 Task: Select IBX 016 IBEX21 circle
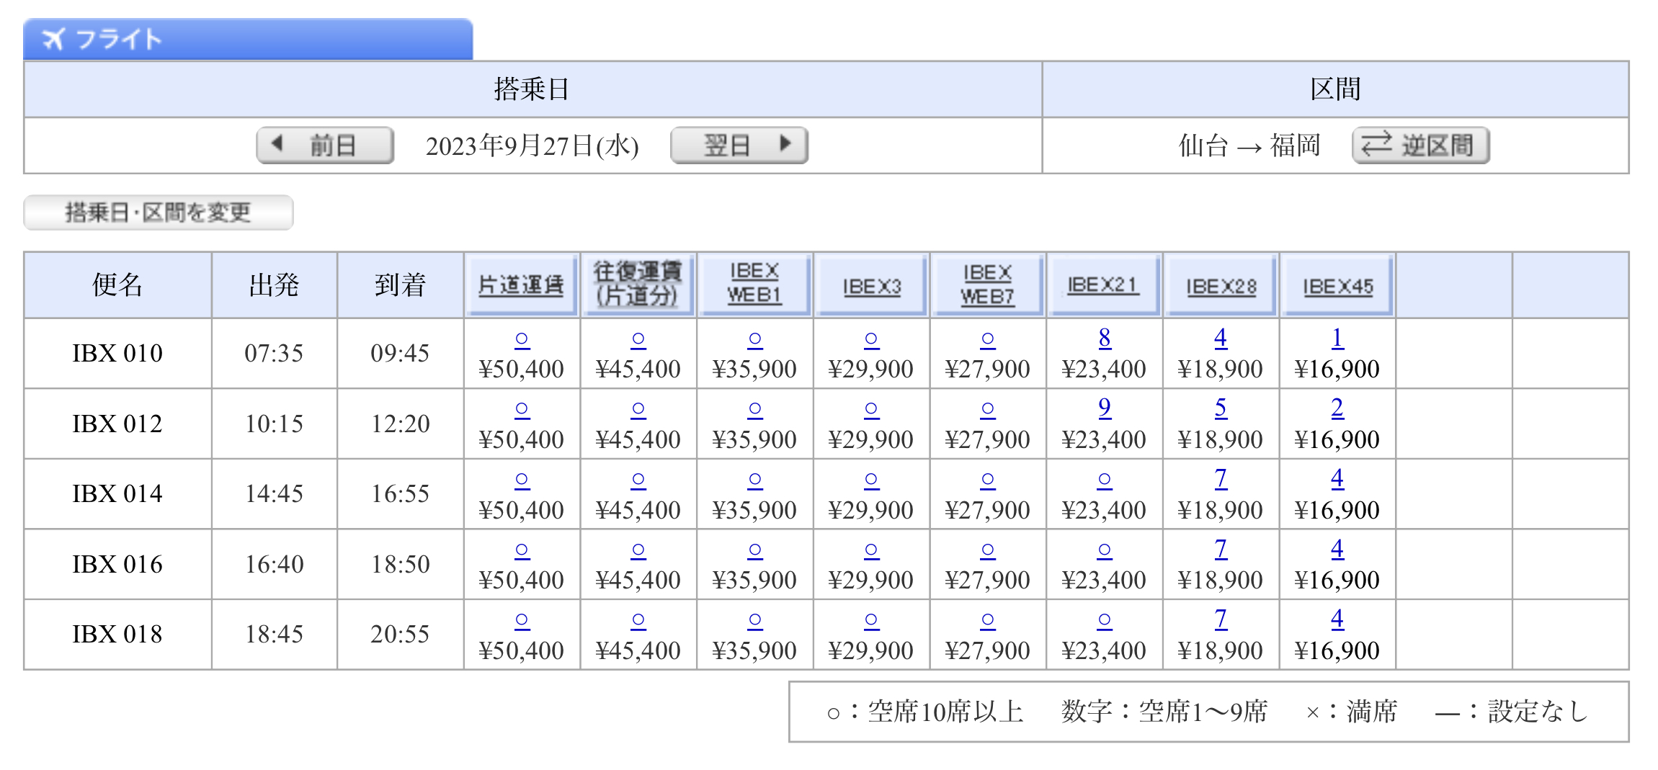point(1105,550)
